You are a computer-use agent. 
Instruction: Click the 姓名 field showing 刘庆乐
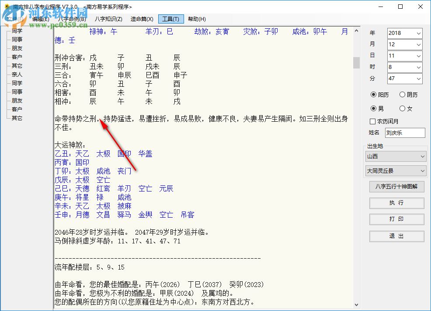[405, 133]
